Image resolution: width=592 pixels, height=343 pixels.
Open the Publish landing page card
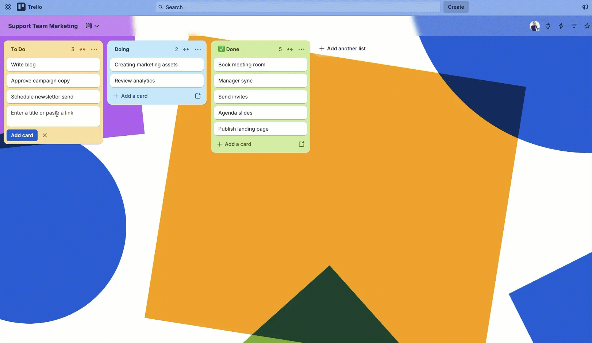pos(261,129)
